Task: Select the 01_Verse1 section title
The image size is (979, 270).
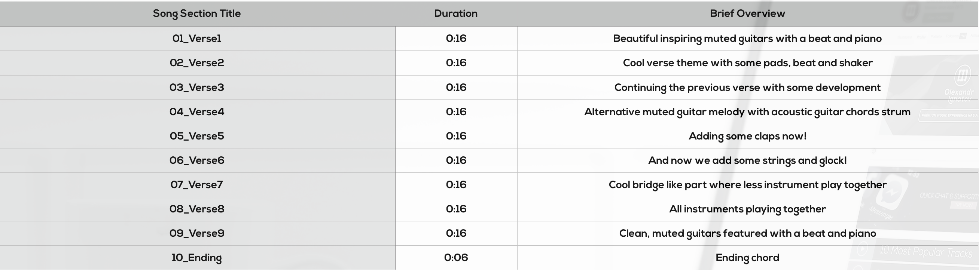Action: [x=196, y=39]
